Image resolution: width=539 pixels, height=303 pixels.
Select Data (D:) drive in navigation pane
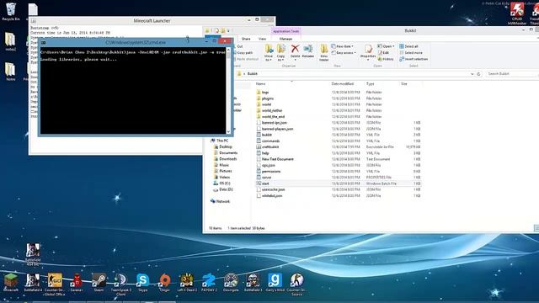click(222, 189)
